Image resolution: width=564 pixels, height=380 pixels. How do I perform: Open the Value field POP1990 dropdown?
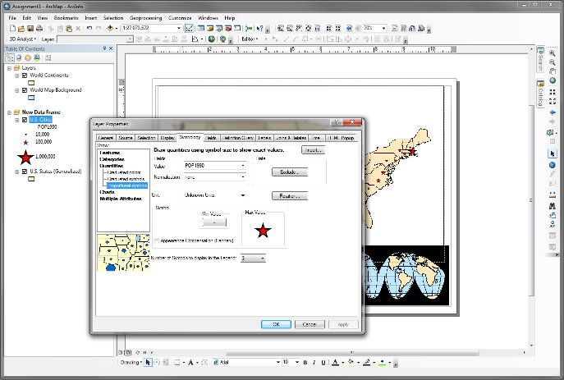pos(243,165)
